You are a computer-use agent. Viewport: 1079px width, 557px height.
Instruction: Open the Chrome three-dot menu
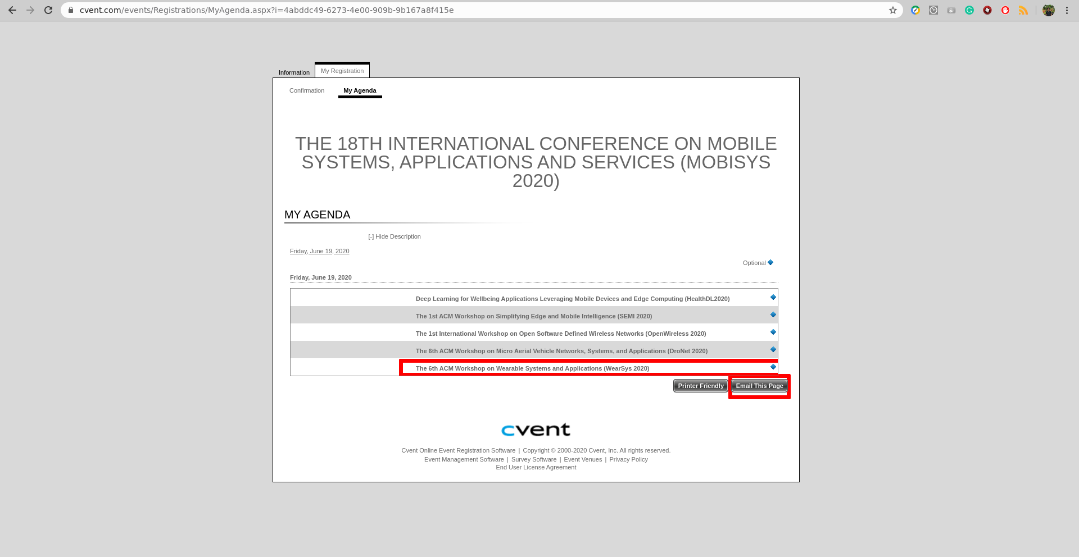1067,10
